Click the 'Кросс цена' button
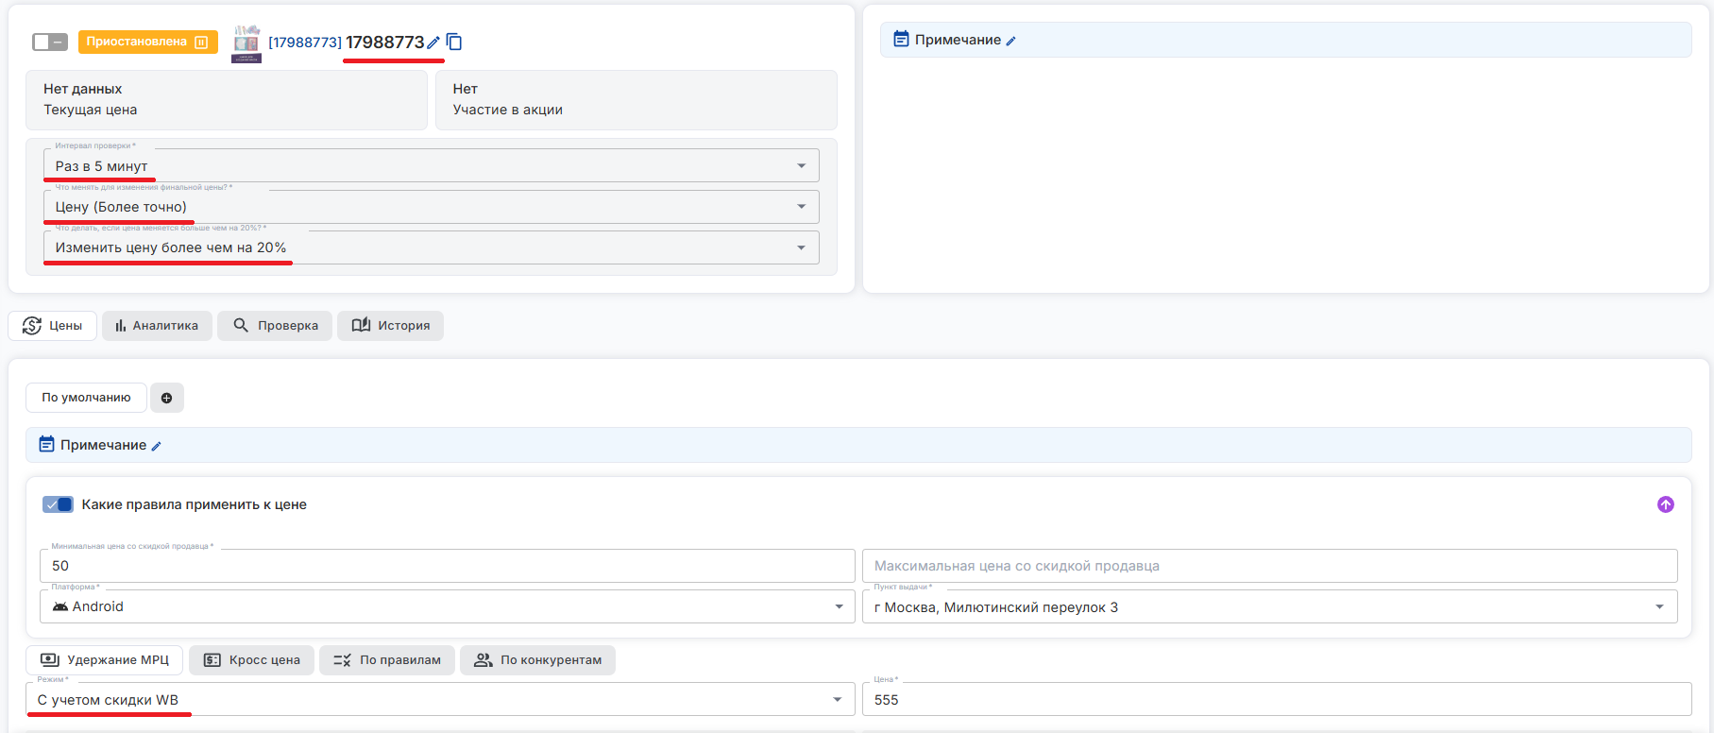This screenshot has height=733, width=1714. pos(253,660)
